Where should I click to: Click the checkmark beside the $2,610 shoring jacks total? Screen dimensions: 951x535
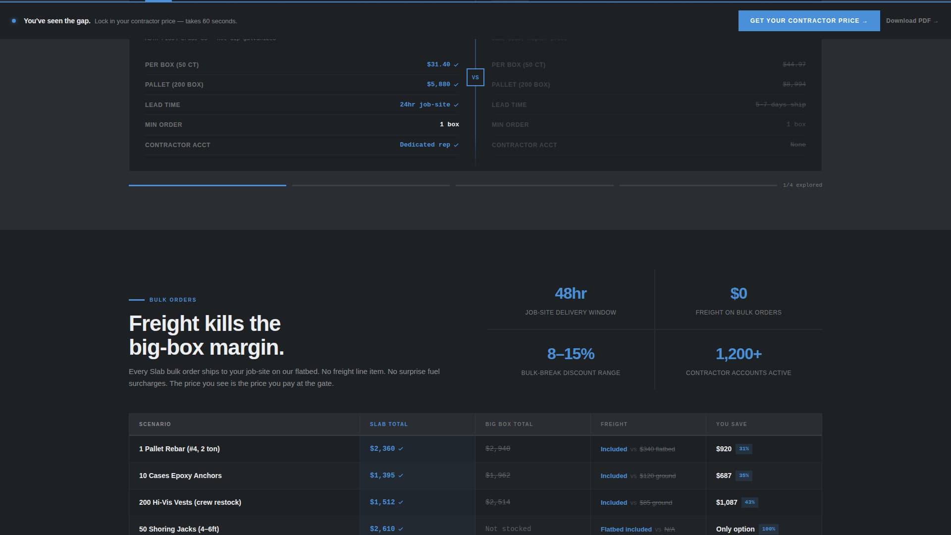[400, 529]
